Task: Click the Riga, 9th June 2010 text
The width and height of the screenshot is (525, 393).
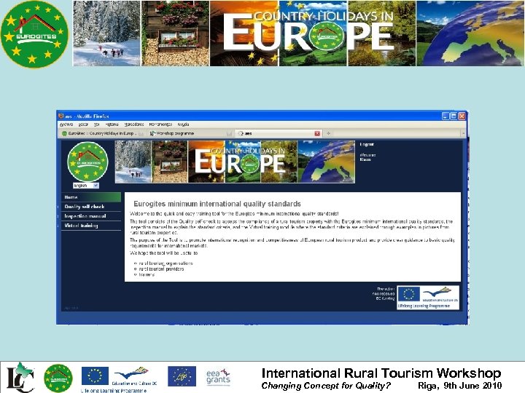Action: pyautogui.click(x=459, y=386)
